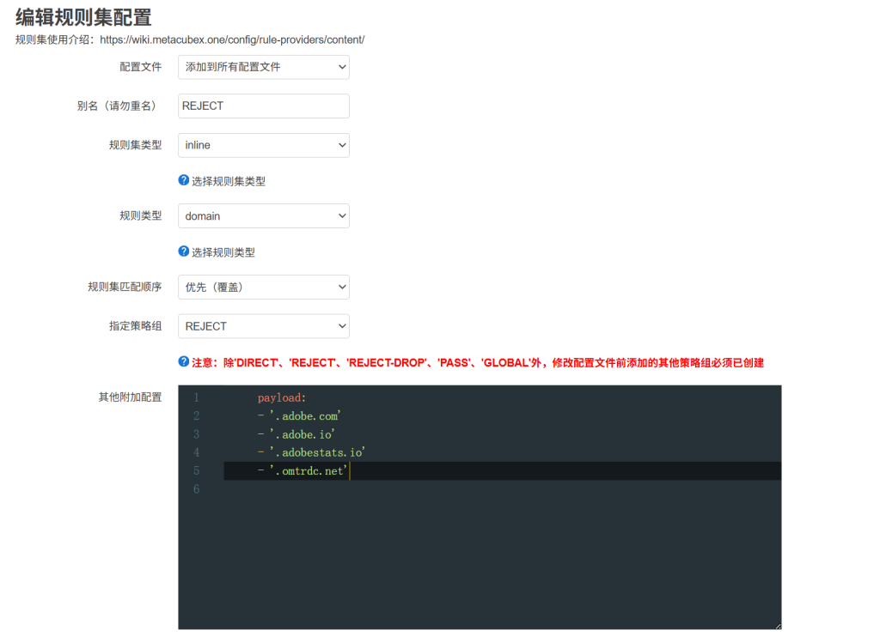Image resolution: width=880 pixels, height=642 pixels.
Task: Open the 规则集匹配顺序 dropdown
Action: [263, 287]
